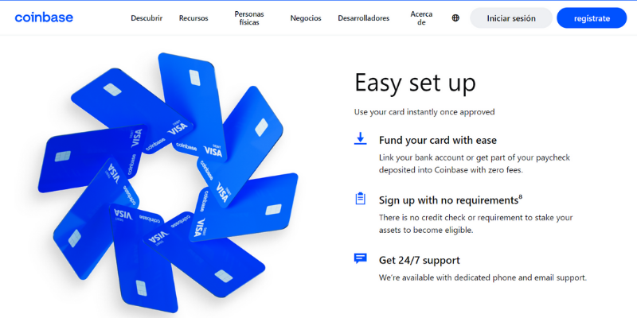Click the regístrate button
637x318 pixels.
592,17
